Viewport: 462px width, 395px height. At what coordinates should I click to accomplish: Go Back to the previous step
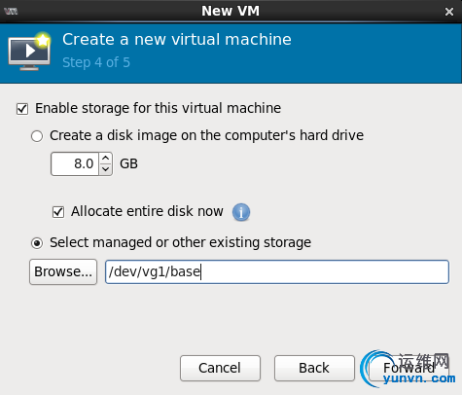314,368
